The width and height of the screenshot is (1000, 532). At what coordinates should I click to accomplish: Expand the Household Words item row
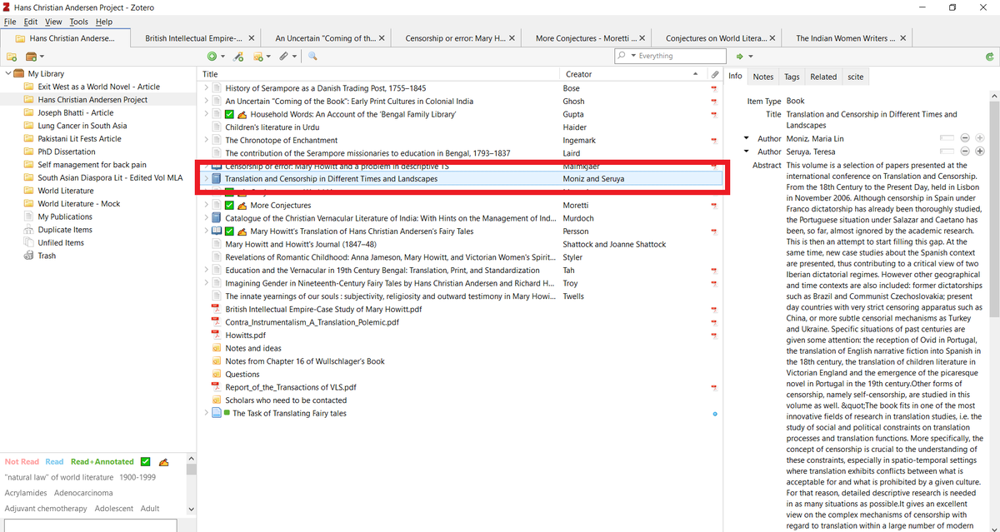click(x=207, y=114)
